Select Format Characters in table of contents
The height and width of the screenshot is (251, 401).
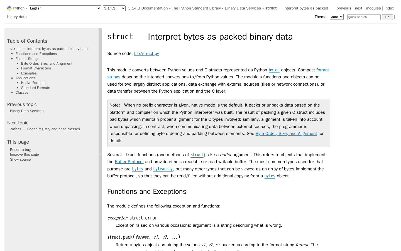coord(36,68)
